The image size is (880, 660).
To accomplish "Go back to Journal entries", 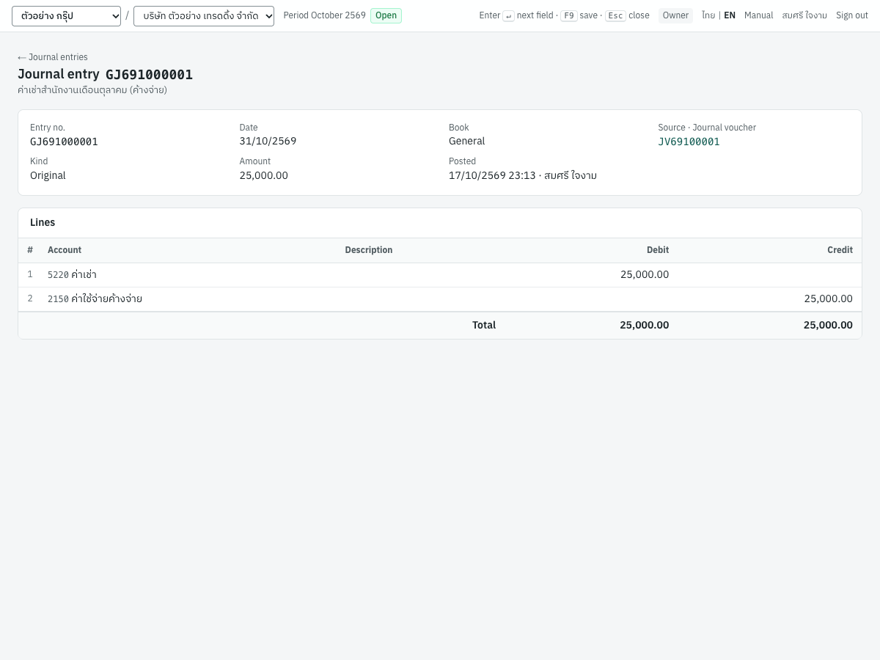I will click(x=53, y=57).
